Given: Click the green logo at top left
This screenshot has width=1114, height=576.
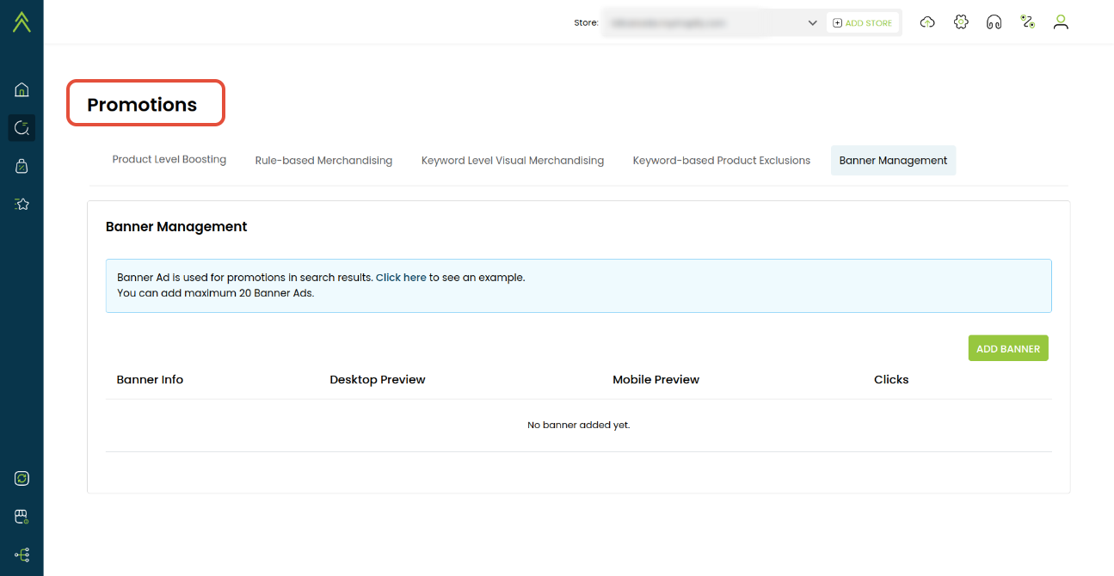Looking at the screenshot, I should (x=22, y=22).
